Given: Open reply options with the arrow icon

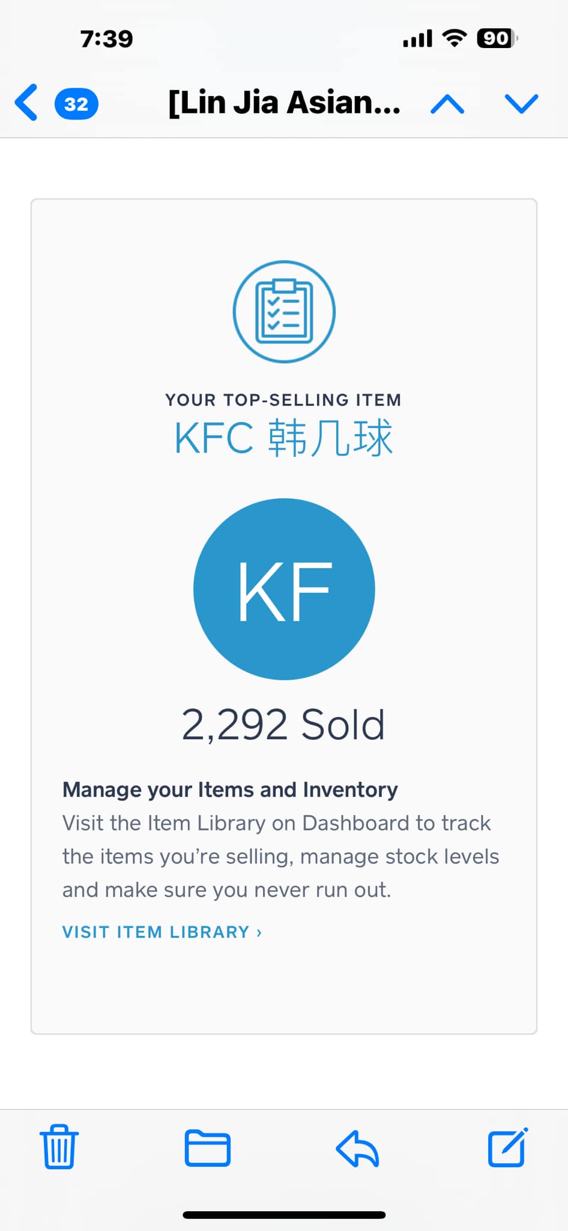Looking at the screenshot, I should pos(357,1149).
